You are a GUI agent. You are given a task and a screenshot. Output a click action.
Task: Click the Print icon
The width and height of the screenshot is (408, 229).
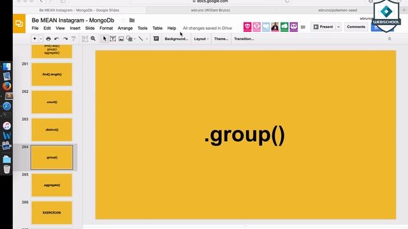[x=48, y=39]
